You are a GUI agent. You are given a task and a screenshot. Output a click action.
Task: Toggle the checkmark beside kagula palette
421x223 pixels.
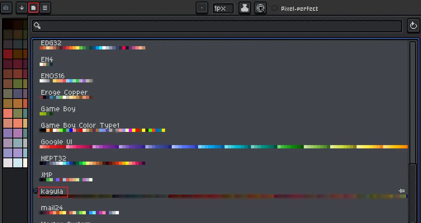[35, 191]
